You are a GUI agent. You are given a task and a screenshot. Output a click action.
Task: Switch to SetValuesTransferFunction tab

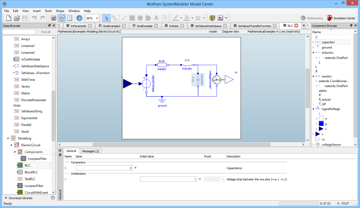254,26
